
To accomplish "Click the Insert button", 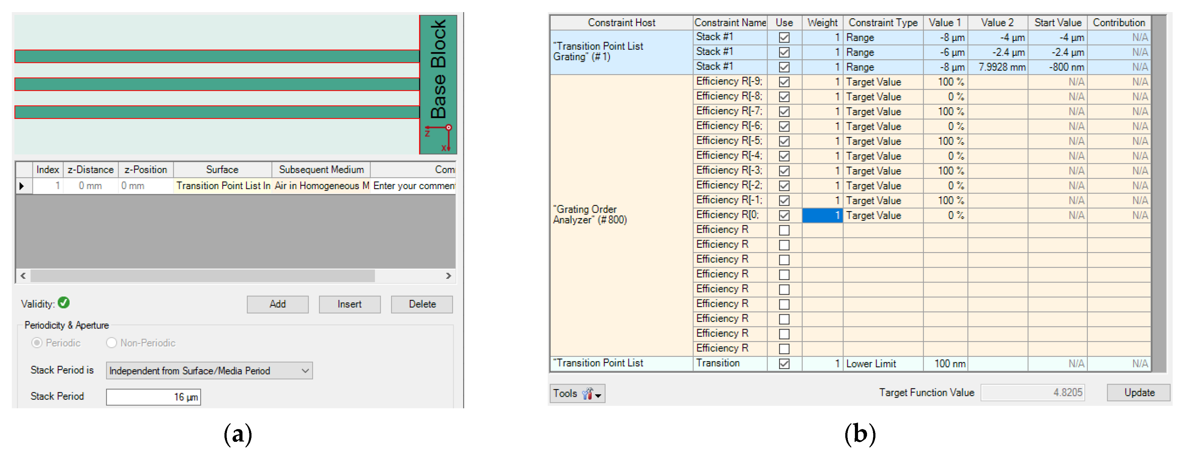I will point(349,304).
